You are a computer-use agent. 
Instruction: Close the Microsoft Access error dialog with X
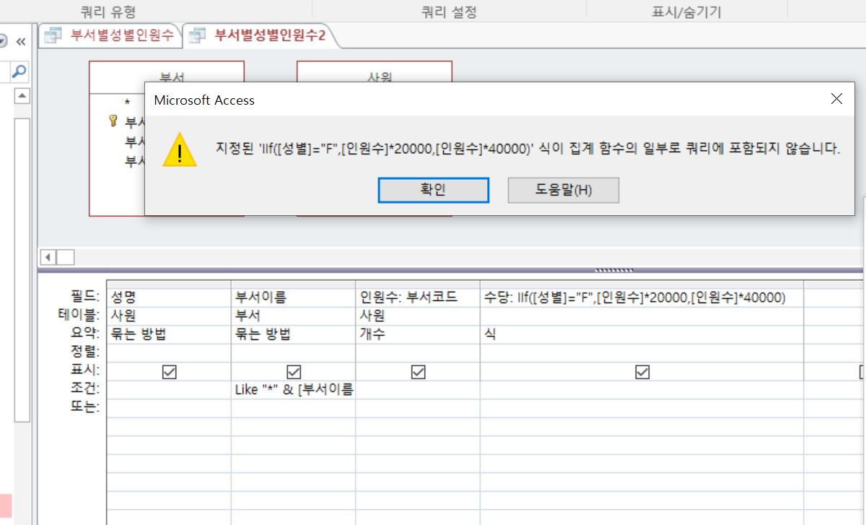pyautogui.click(x=836, y=100)
